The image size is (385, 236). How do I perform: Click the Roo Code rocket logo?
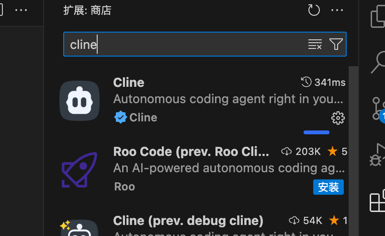point(79,170)
